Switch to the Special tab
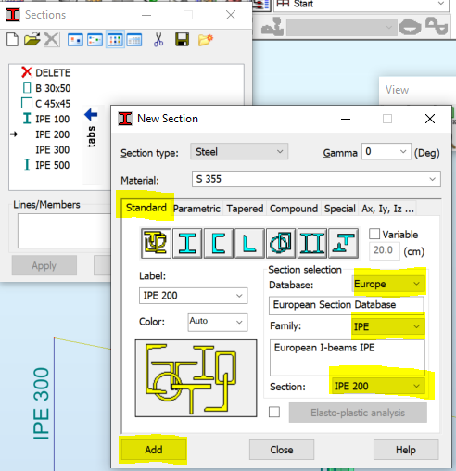Image resolution: width=456 pixels, height=471 pixels. [340, 209]
